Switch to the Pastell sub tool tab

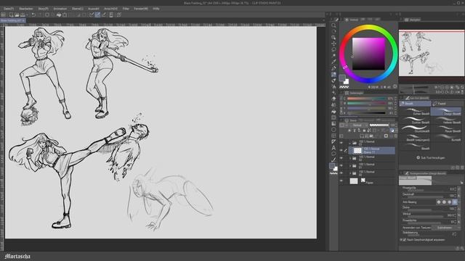pyautogui.click(x=447, y=104)
